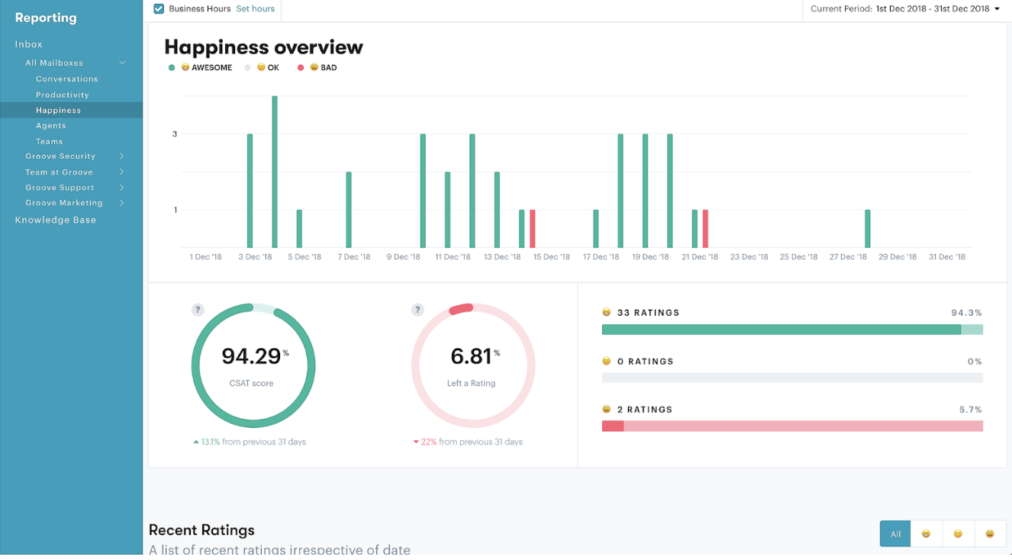This screenshot has width=1012, height=560.
Task: Expand Groove Support mailbox chevron
Action: pyautogui.click(x=122, y=188)
